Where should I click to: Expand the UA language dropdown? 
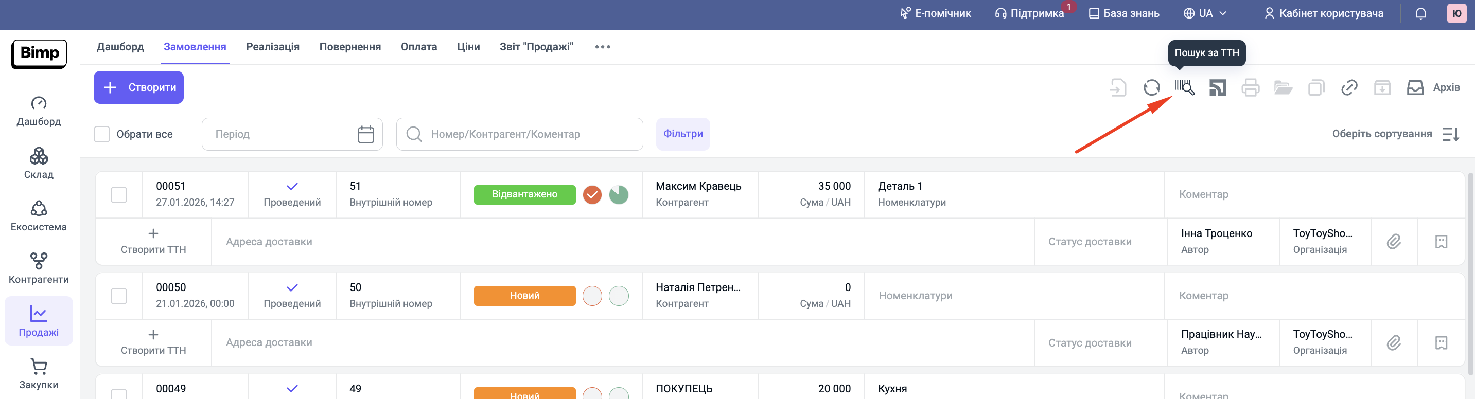[x=1205, y=13]
